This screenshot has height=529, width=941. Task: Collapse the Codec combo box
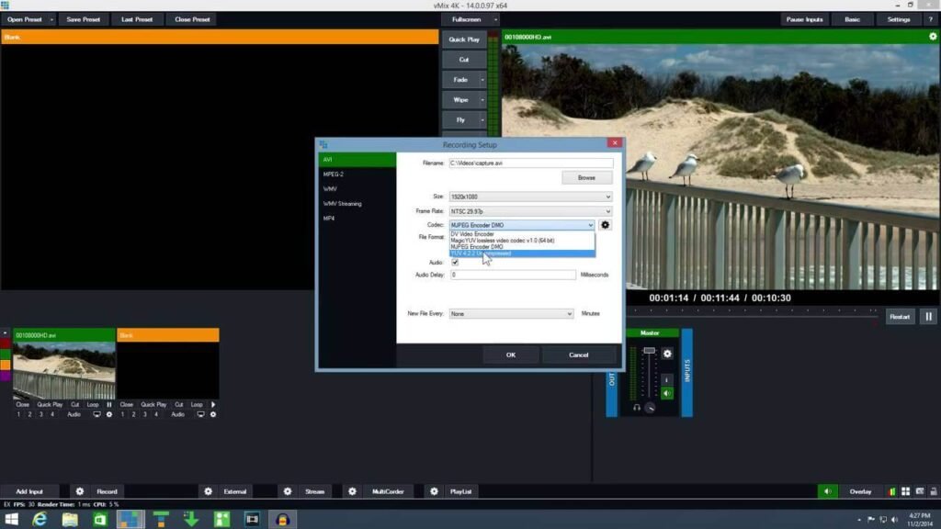(590, 225)
